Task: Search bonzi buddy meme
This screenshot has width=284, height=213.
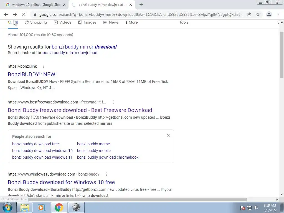Action: pos(93,144)
